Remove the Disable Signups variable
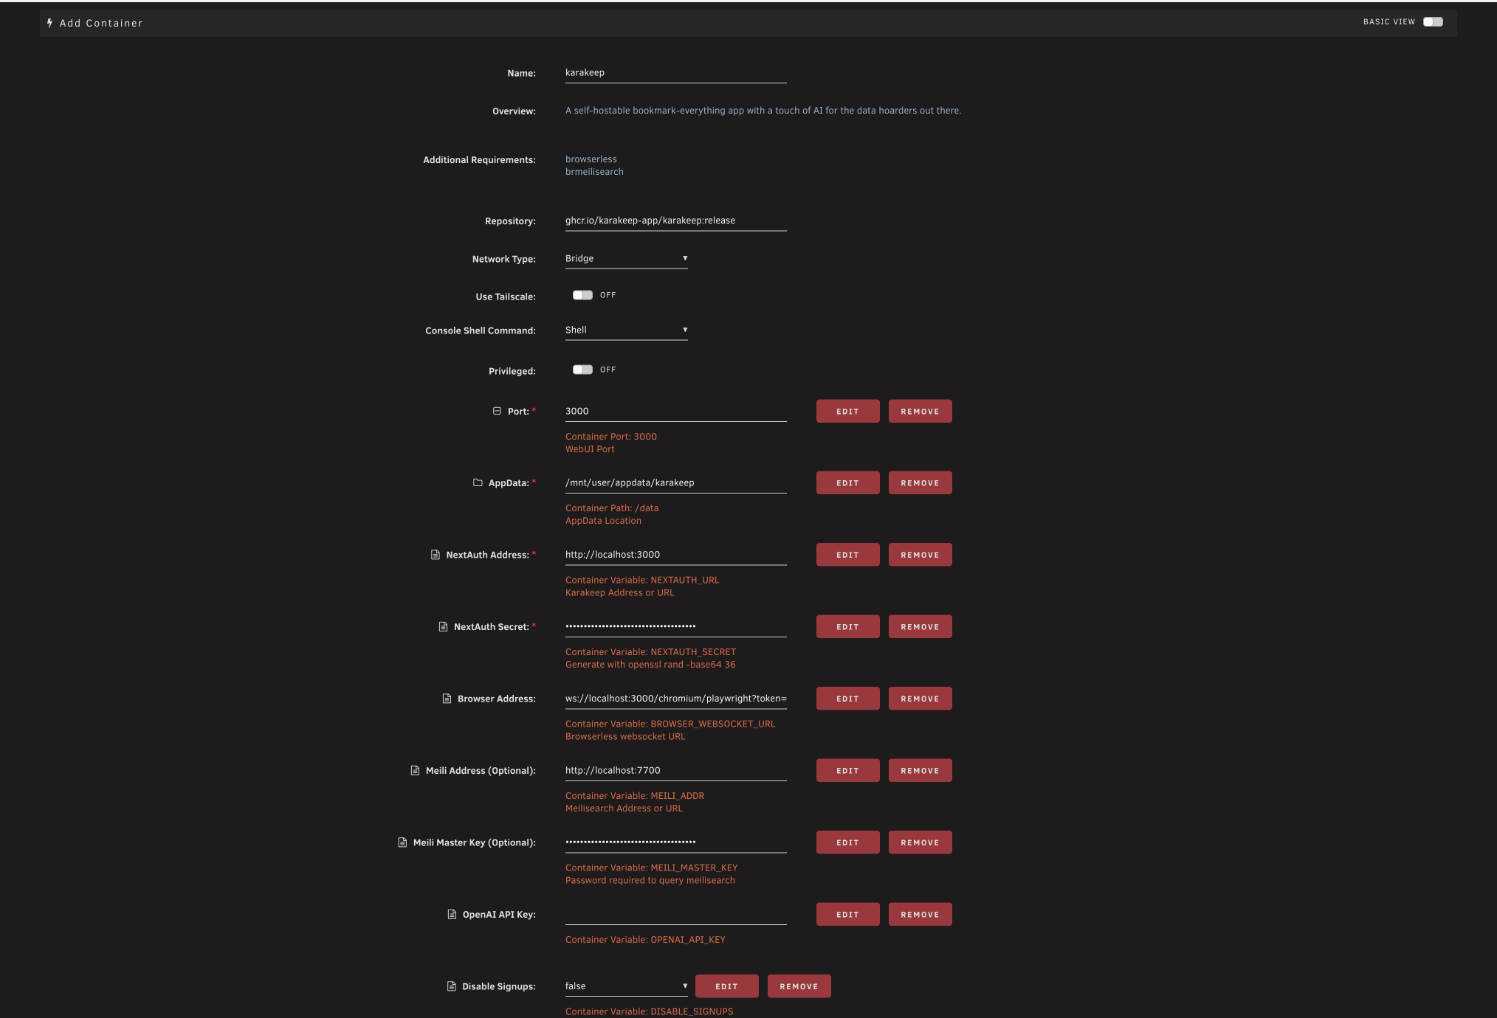This screenshot has width=1497, height=1018. click(799, 986)
